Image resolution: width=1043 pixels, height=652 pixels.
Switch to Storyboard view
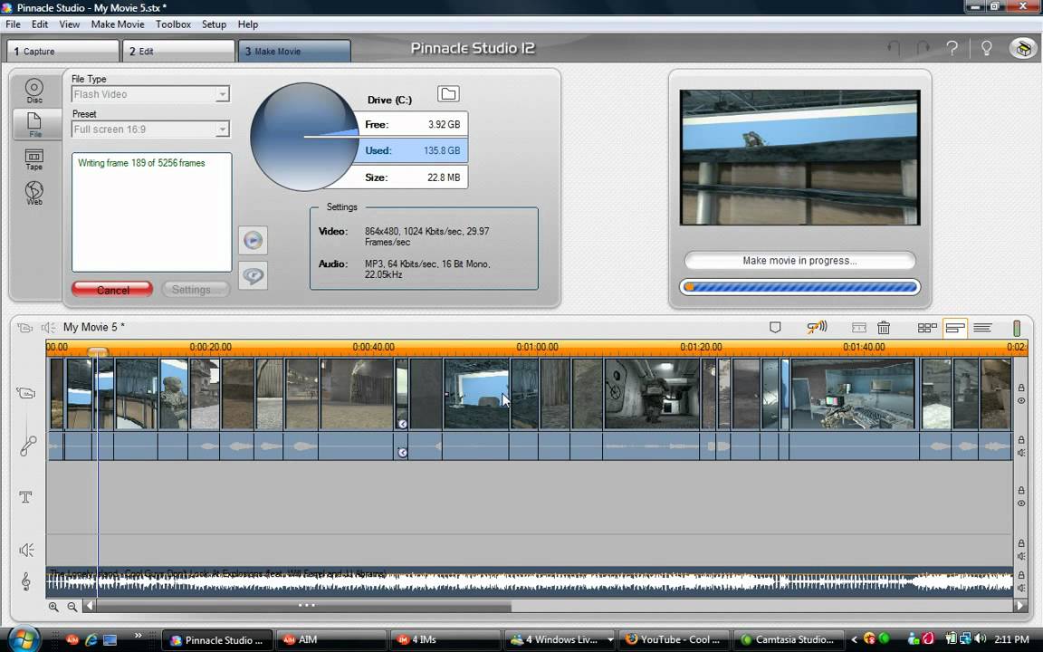(x=927, y=327)
